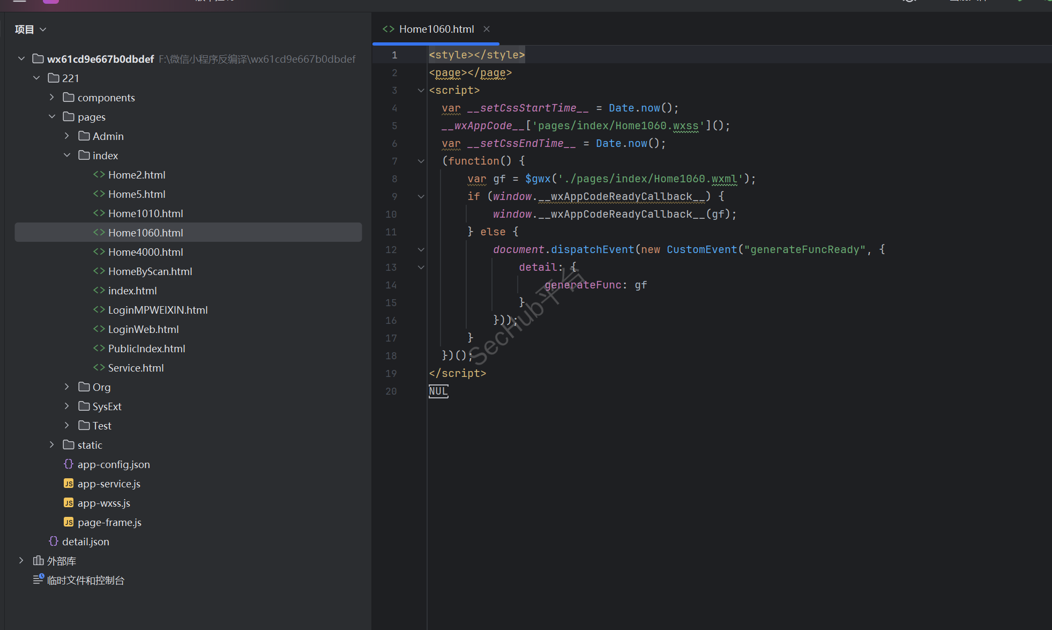The image size is (1052, 630).
Task: Click the app-wxss.js JS icon
Action: [69, 502]
